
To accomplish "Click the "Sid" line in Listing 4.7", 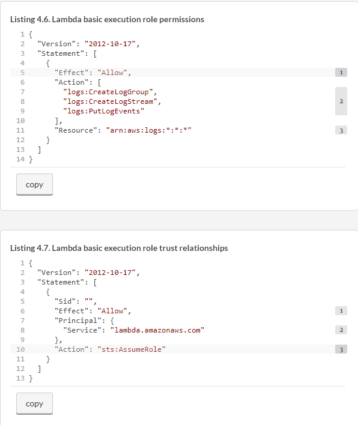I will (76, 301).
